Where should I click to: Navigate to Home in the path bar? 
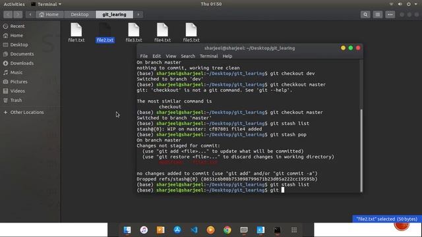point(49,14)
